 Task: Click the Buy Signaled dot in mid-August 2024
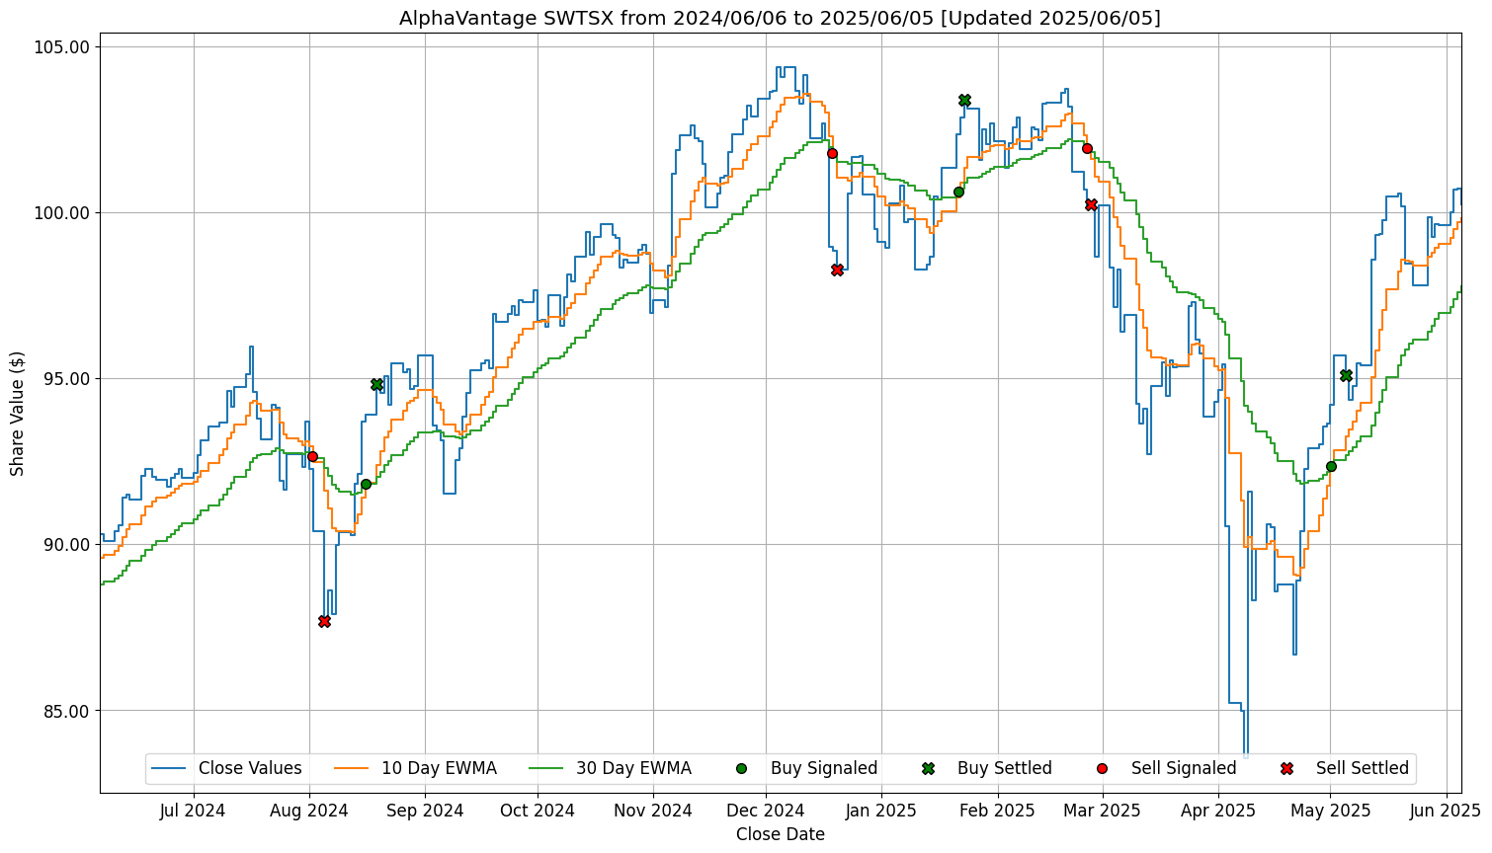(366, 484)
